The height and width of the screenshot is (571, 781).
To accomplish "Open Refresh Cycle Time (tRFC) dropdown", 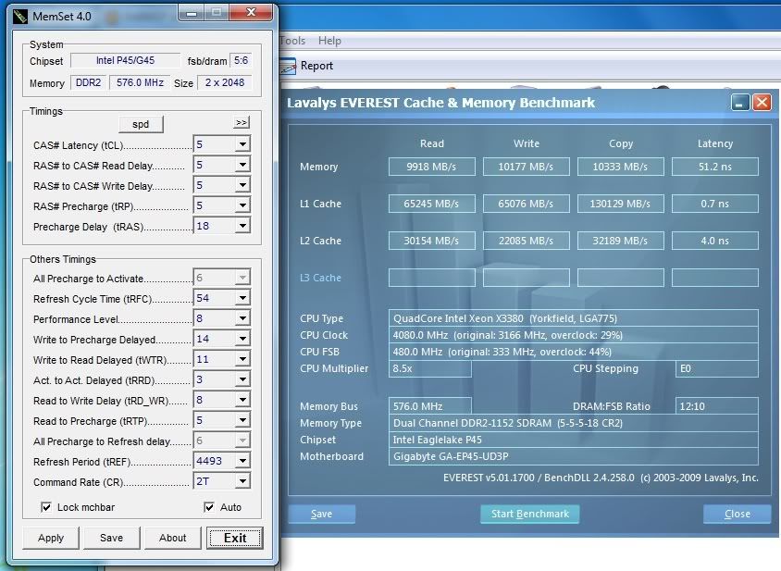I will (x=242, y=298).
